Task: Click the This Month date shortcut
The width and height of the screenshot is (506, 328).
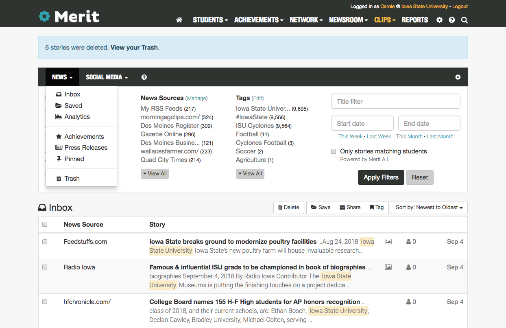Action: [x=409, y=137]
